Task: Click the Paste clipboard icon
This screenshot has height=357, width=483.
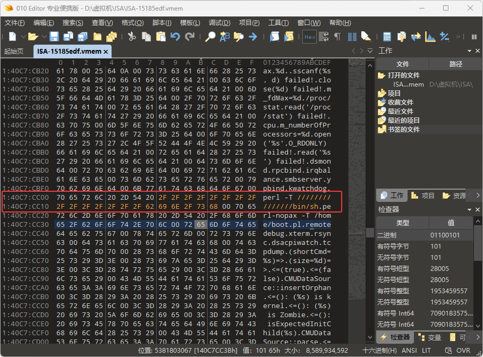Action: 160,37
